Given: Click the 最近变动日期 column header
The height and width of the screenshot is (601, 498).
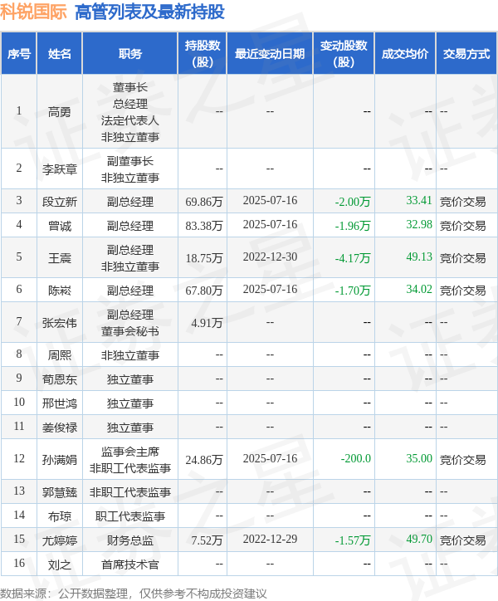Looking at the screenshot, I should point(270,54).
